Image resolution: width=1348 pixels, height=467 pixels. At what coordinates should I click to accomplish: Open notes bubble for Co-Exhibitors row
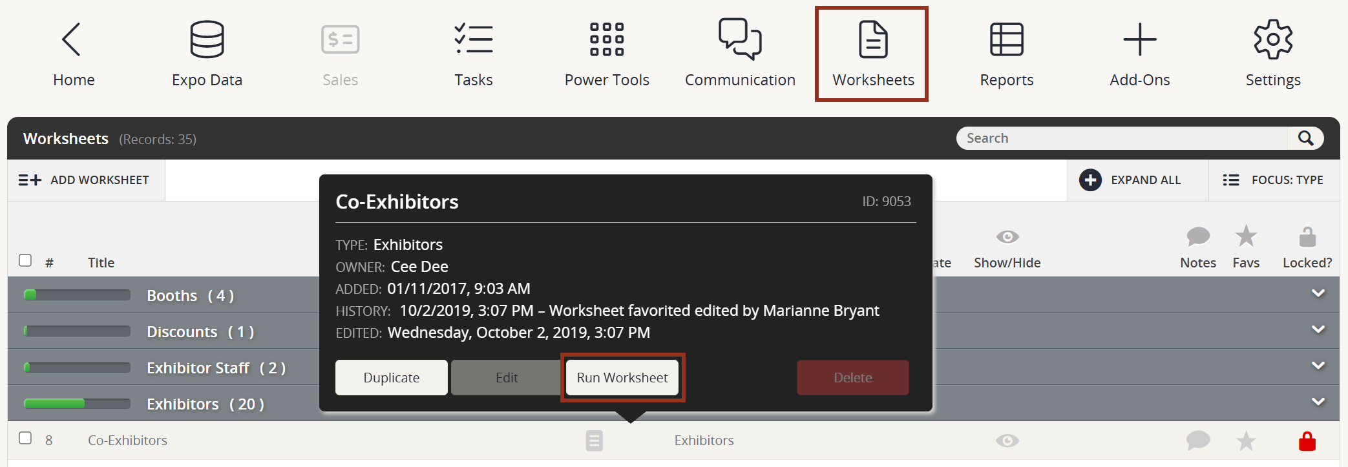click(1198, 441)
